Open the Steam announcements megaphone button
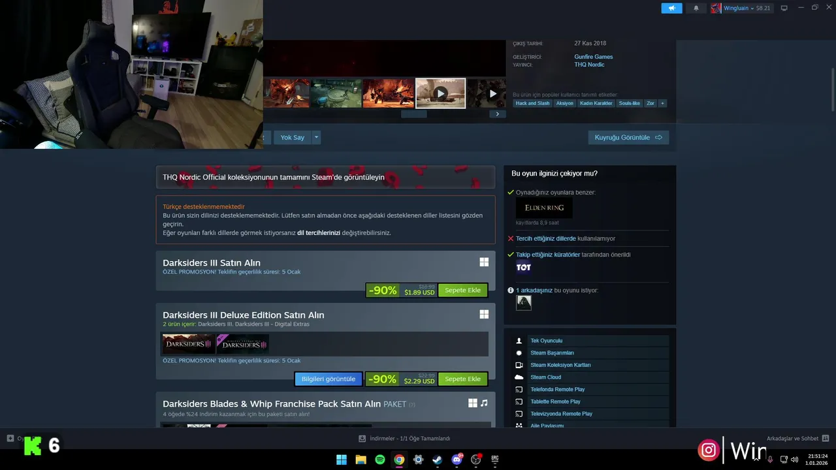 coord(671,8)
